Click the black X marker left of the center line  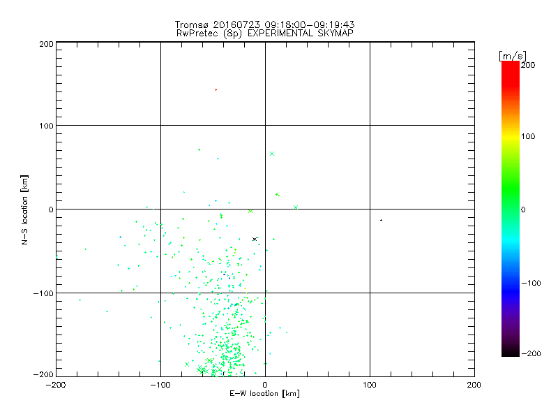[x=255, y=239]
